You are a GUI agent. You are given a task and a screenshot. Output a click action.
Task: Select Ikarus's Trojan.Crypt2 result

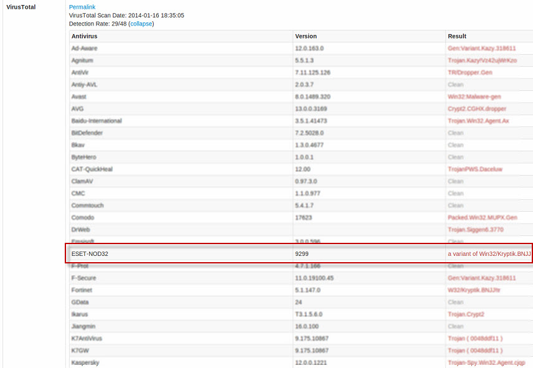466,314
